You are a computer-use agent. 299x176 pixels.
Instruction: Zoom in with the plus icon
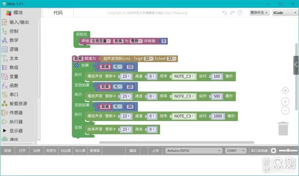[x=285, y=101]
